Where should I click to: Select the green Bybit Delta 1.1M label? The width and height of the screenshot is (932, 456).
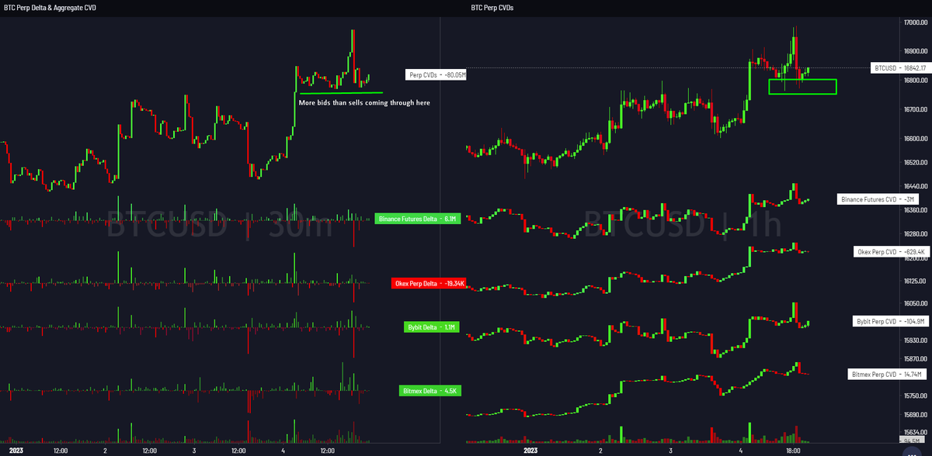point(433,327)
